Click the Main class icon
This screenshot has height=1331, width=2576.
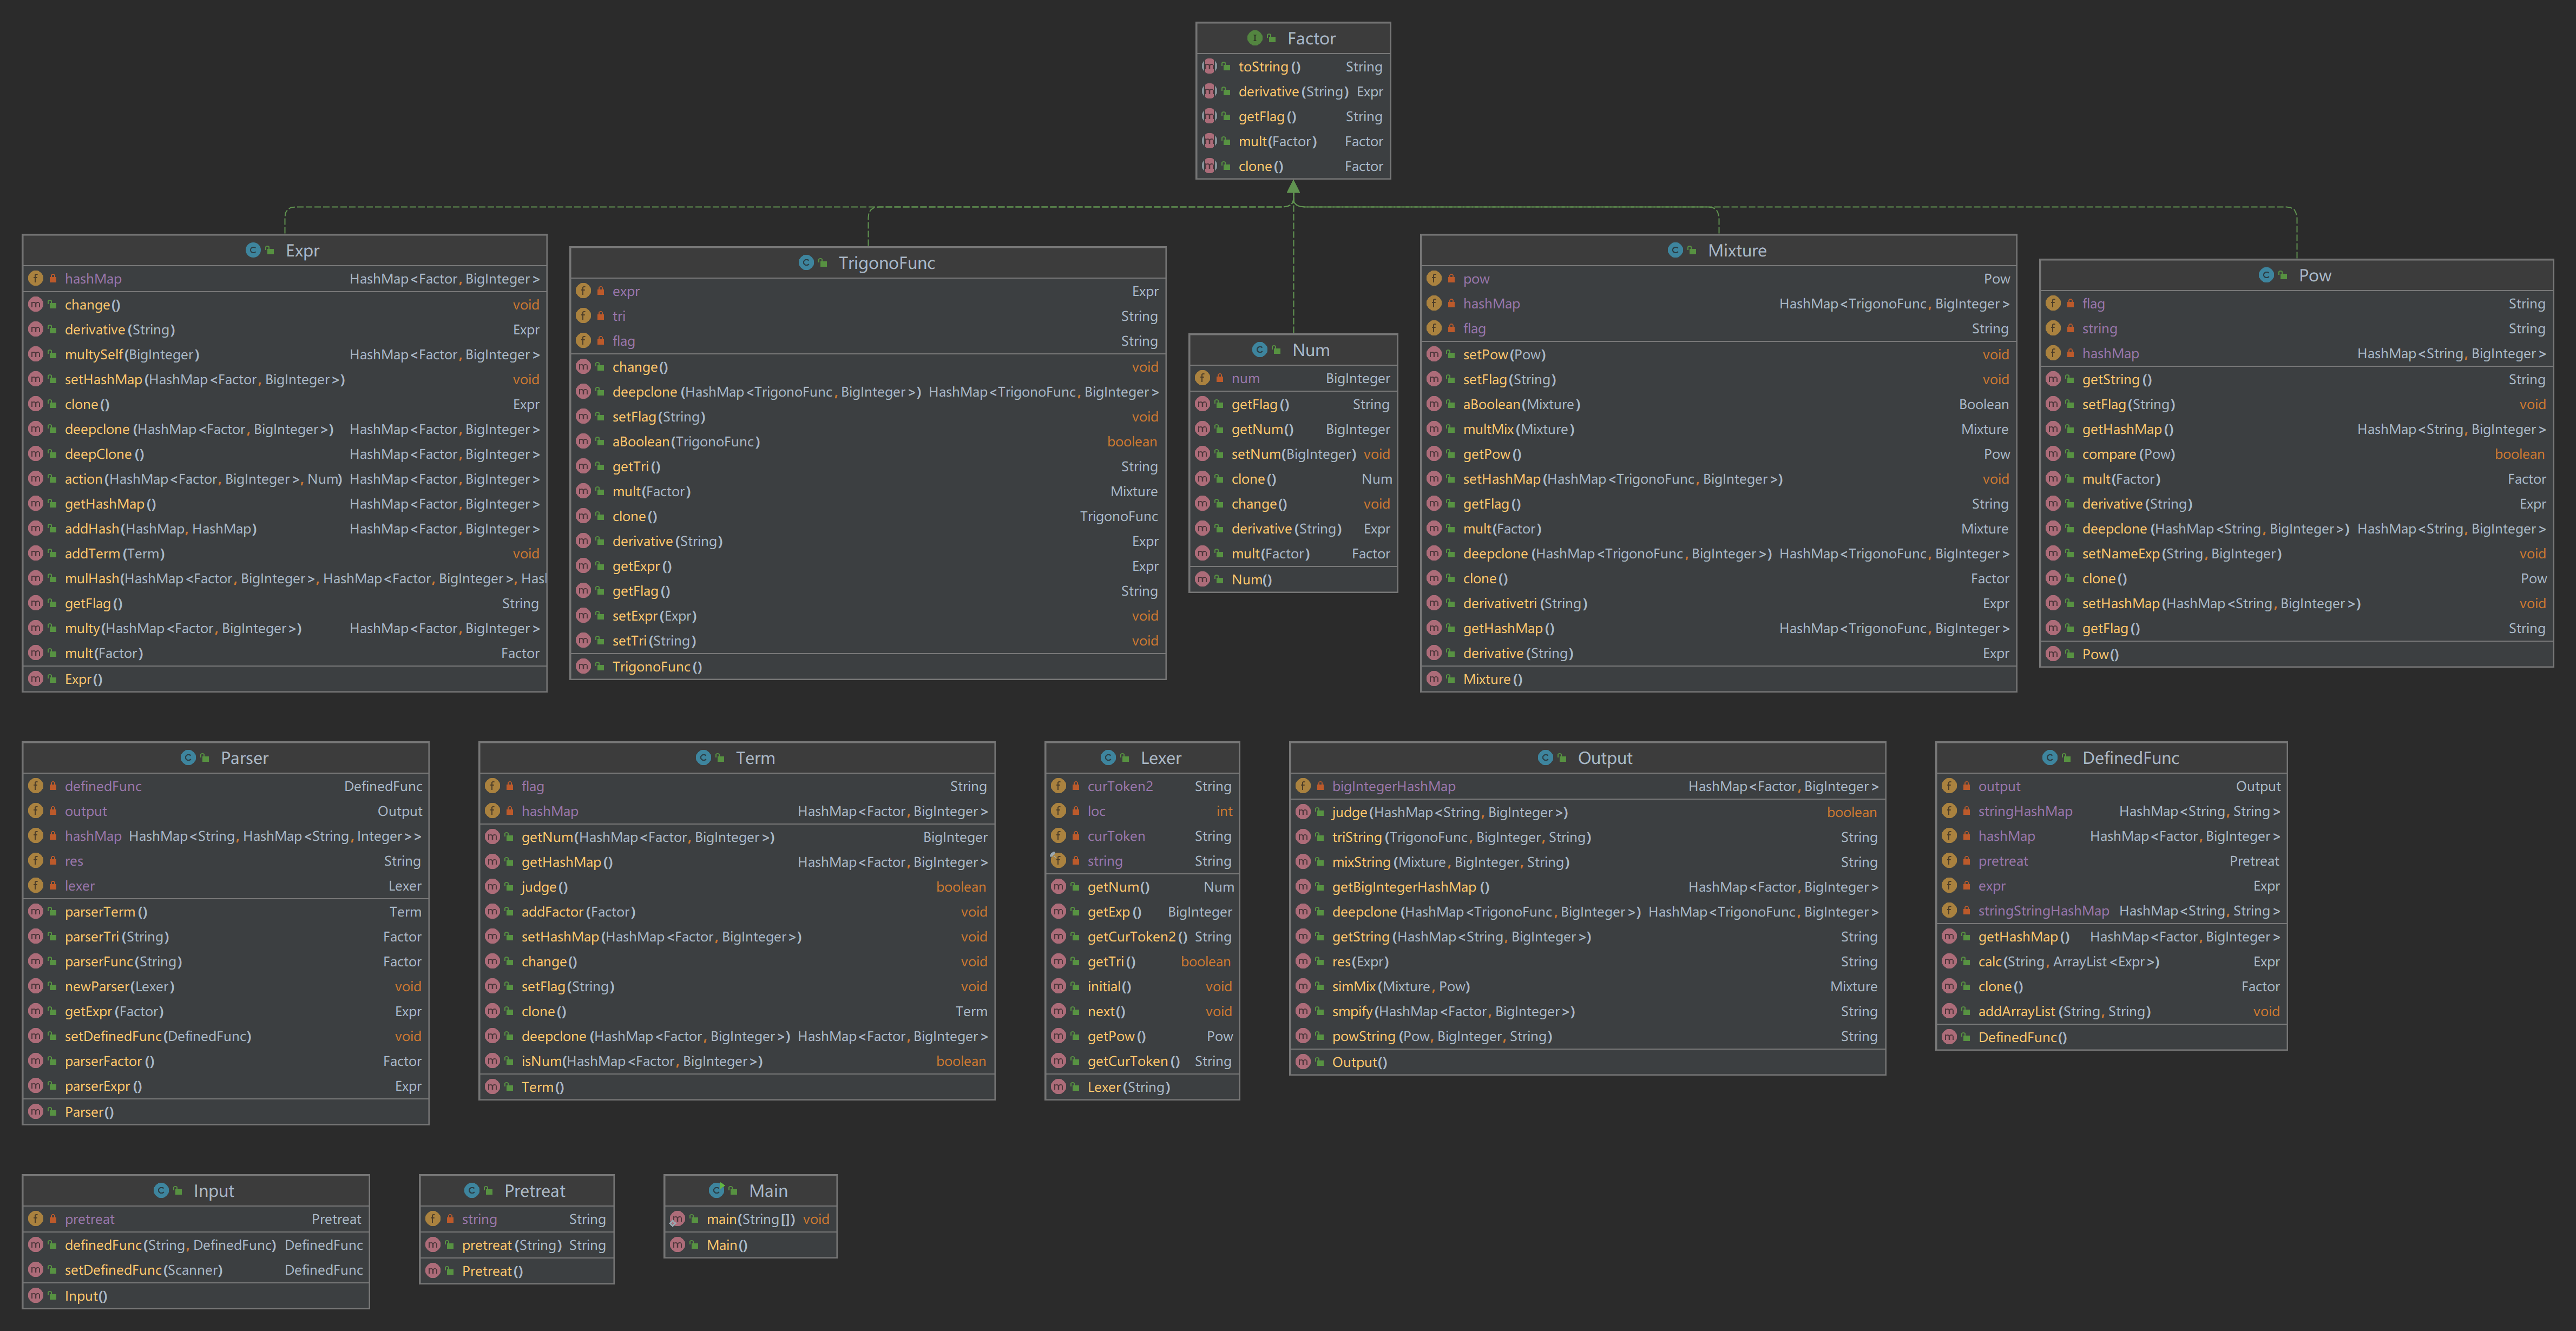(716, 1190)
